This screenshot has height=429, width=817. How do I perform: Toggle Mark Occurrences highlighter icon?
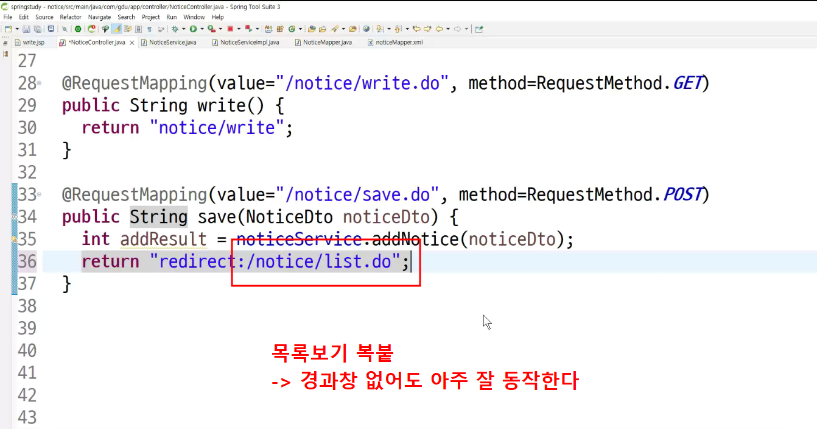(116, 29)
